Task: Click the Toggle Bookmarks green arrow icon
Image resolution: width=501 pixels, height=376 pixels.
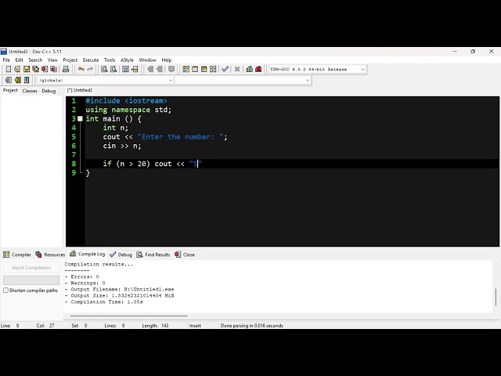Action: tap(17, 80)
